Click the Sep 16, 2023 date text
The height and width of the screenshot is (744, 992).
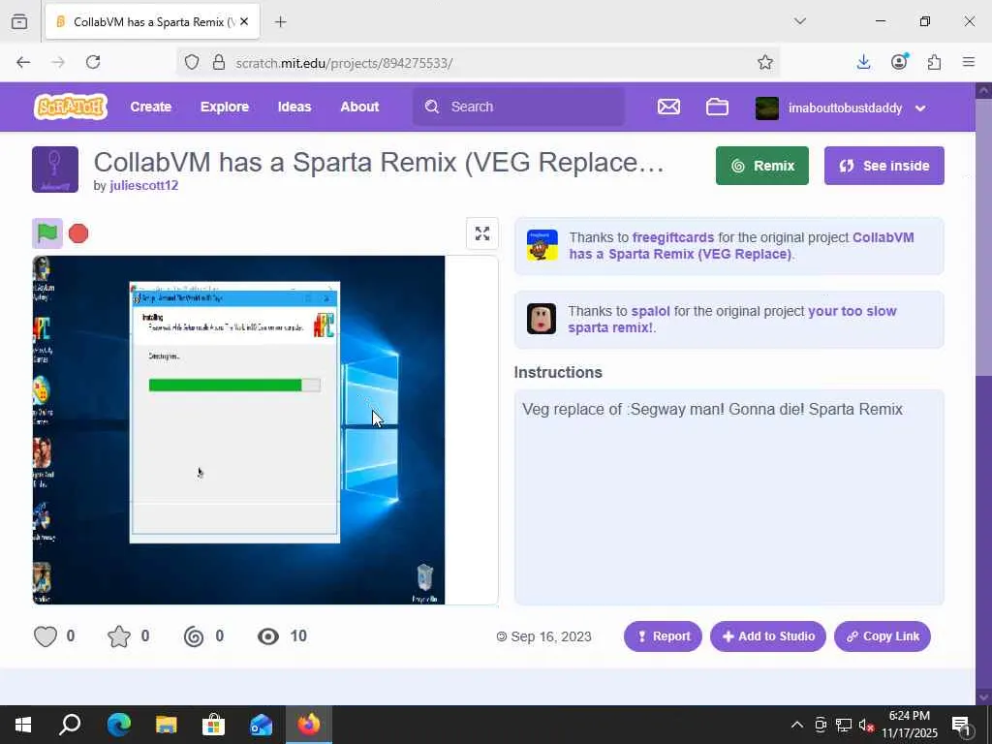(x=550, y=636)
